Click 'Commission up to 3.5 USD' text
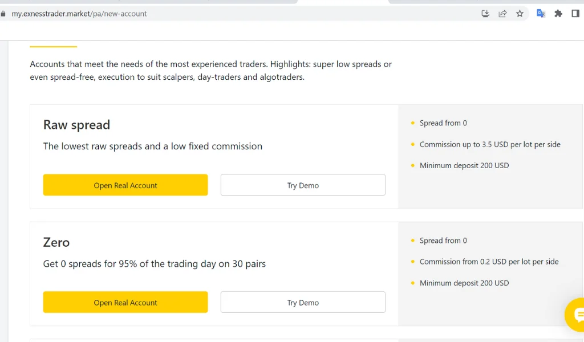The image size is (584, 342). (489, 144)
